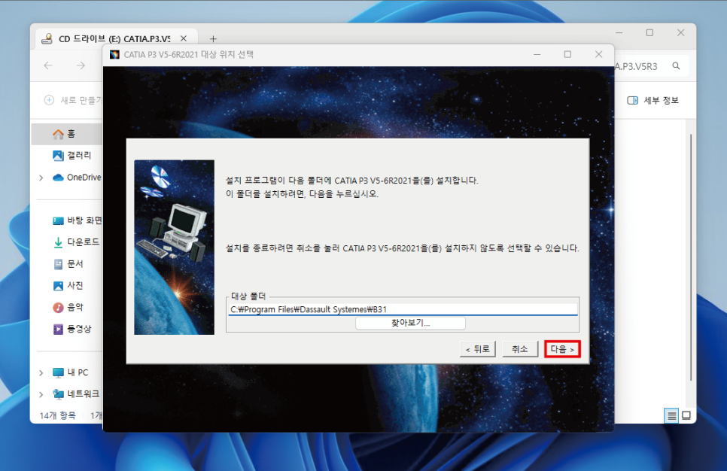727x471 pixels.
Task: Open the 찾아보기... folder browse dialog
Action: coord(410,323)
